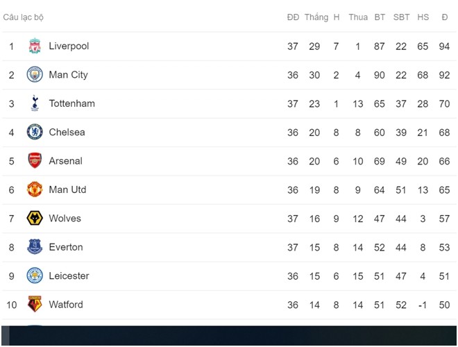Screen dimensions: 458x347
Task: Open the Man City team name link
Action: tap(68, 75)
